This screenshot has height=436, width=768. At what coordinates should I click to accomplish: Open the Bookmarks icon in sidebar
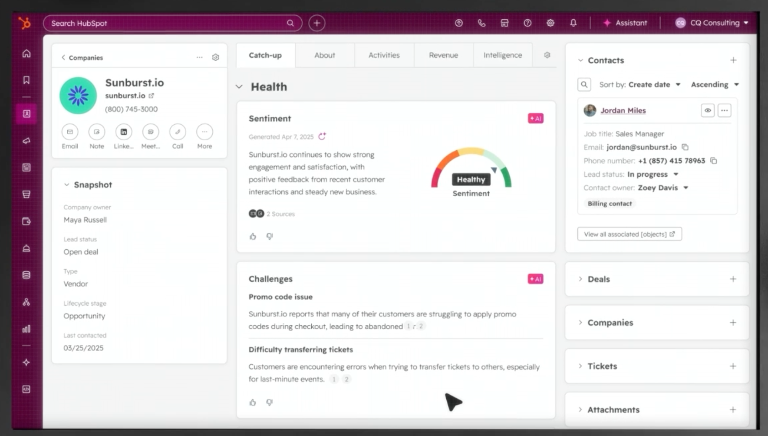tap(26, 80)
